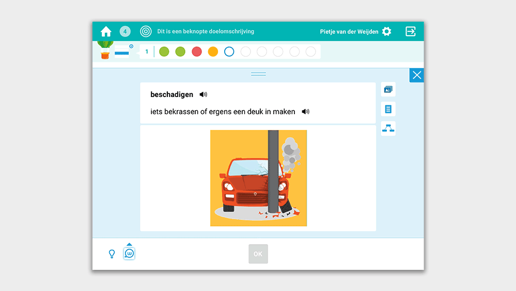Click the definition 'iets bekrassen of ergens een deuk in maken'
The image size is (516, 291).
223,112
